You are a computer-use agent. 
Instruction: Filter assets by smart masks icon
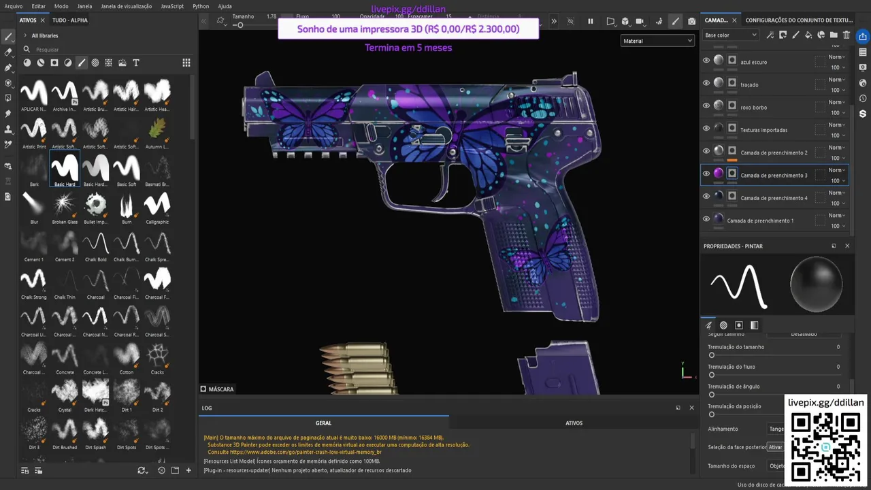pyautogui.click(x=54, y=63)
